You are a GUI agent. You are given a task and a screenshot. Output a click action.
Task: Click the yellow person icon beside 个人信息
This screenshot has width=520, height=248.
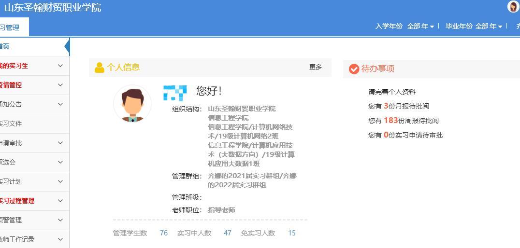point(99,68)
